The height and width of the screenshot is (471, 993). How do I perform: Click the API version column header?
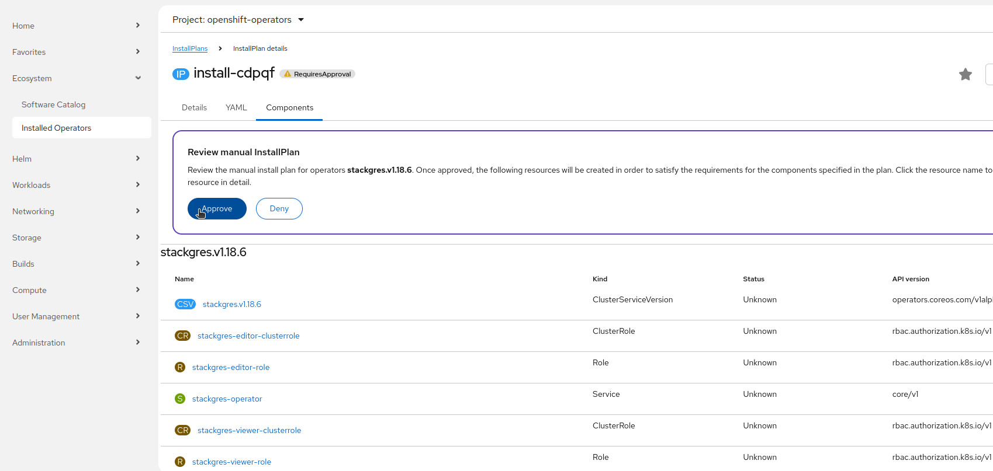911,279
